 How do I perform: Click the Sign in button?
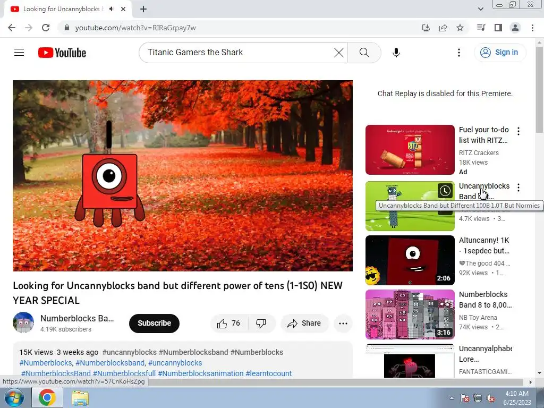[x=499, y=53]
